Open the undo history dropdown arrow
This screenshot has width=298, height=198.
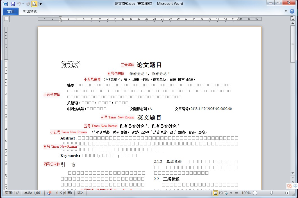pyautogui.click(x=23, y=4)
